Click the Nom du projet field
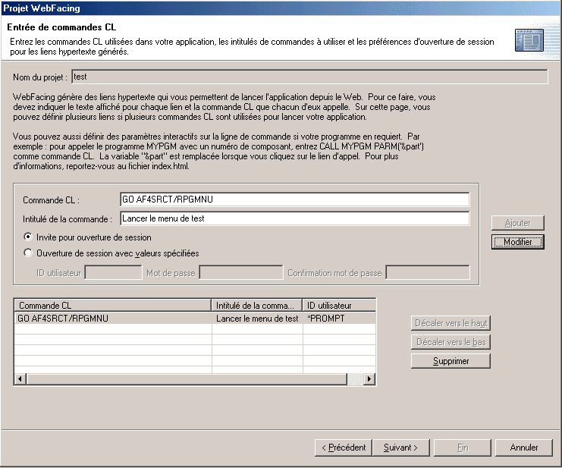Viewport: 562px width, 468px height. 309,77
